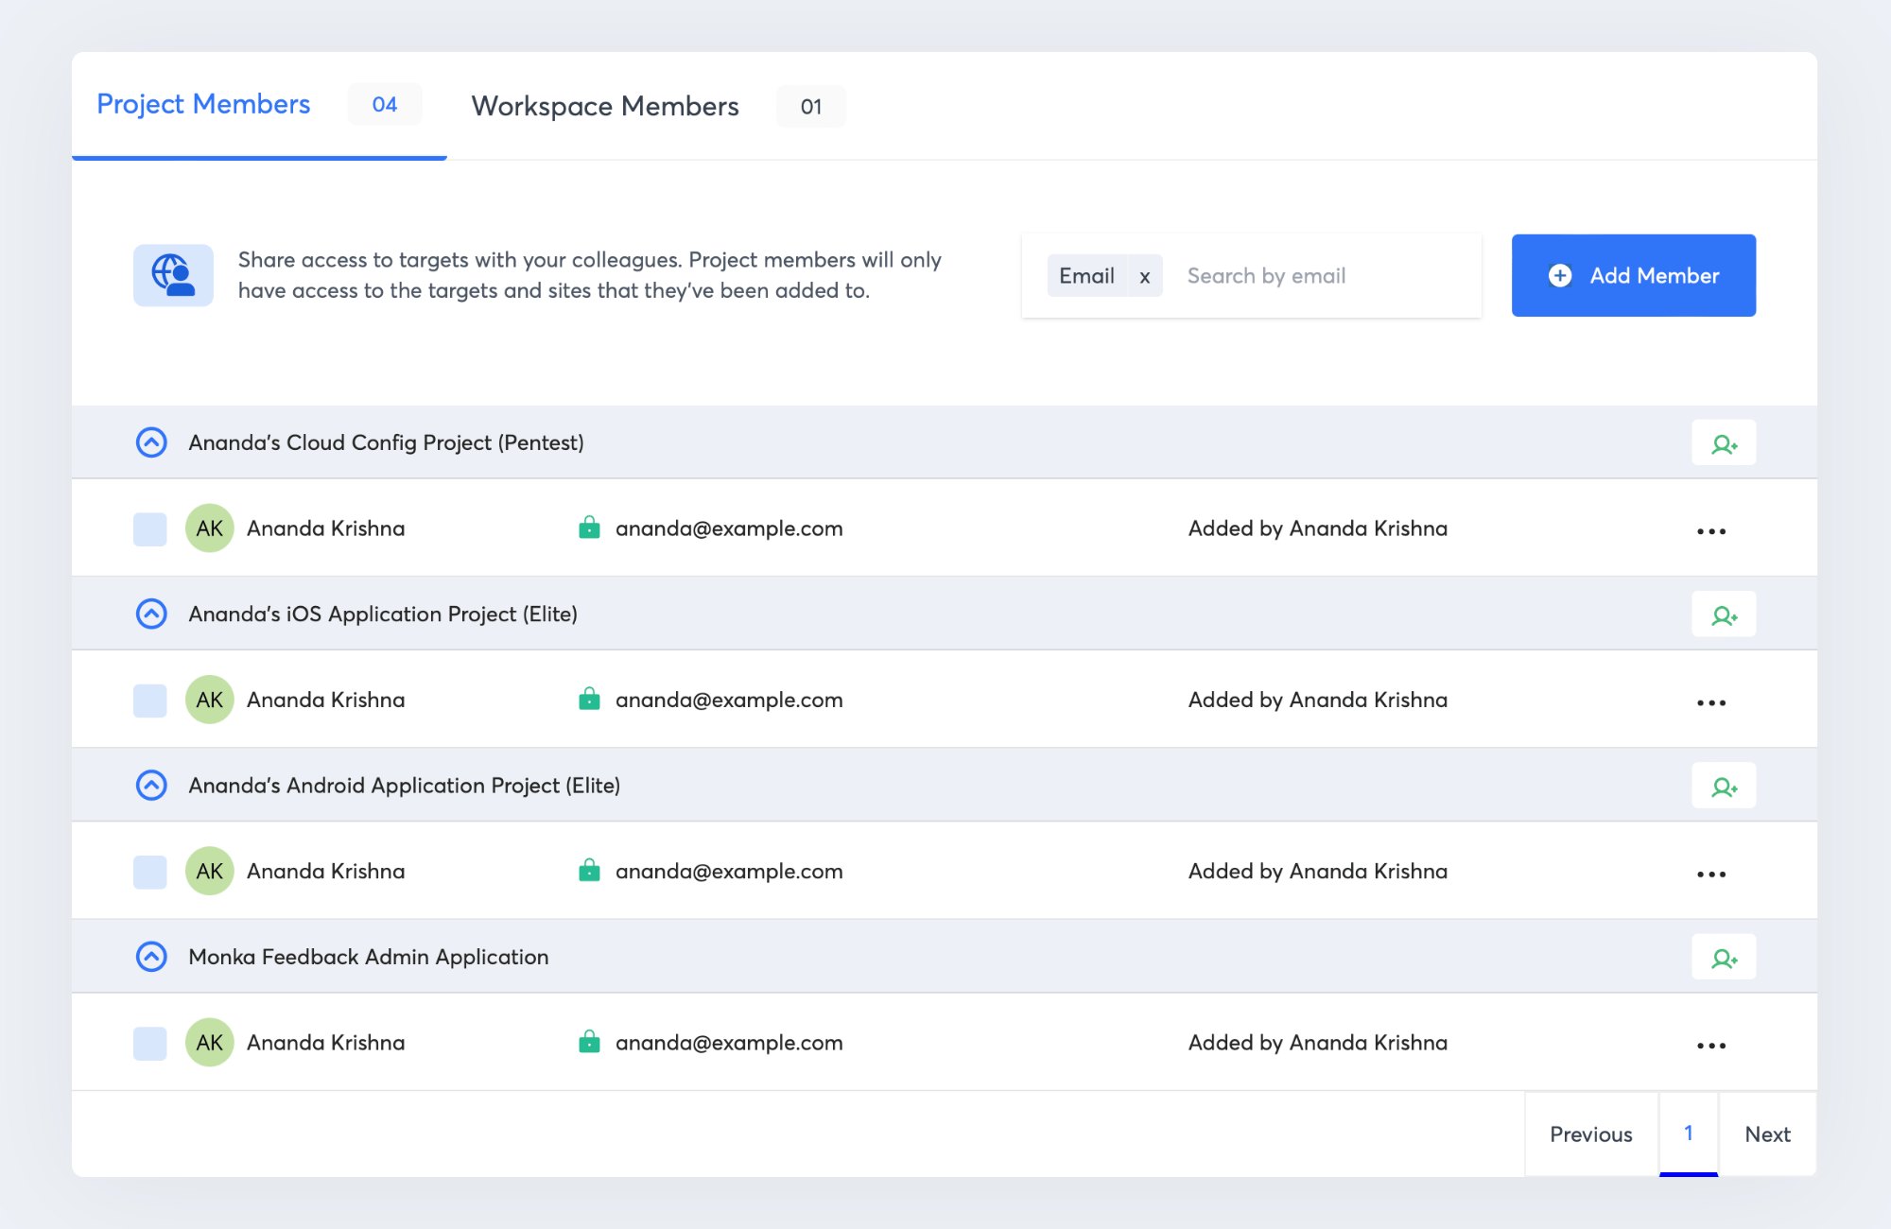The width and height of the screenshot is (1891, 1229).
Task: Click Ananda Krishna name under Cloud Config Project
Action: [x=326, y=528]
